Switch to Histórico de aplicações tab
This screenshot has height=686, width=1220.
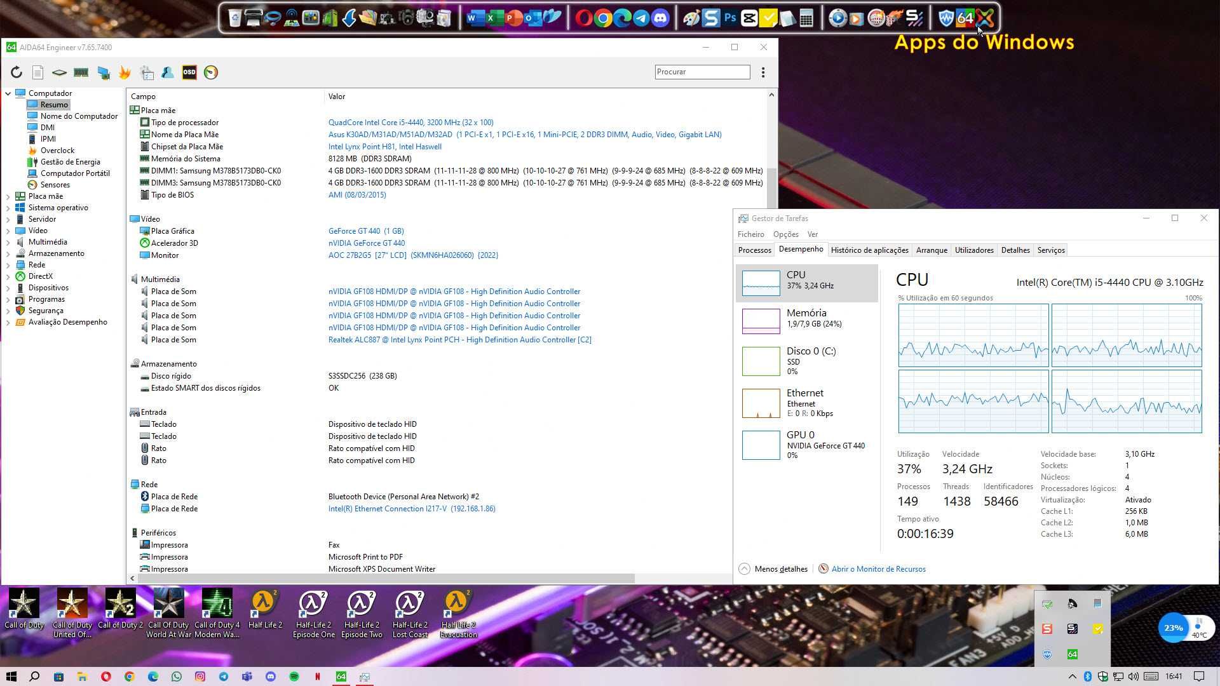(869, 250)
